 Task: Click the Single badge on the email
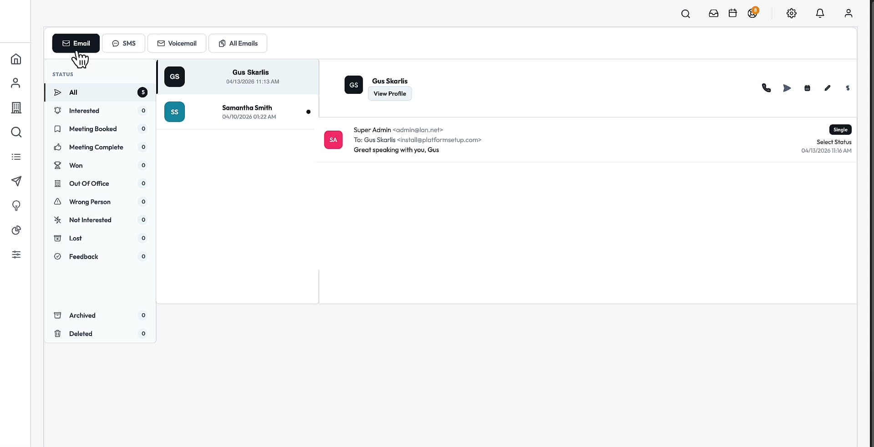(x=840, y=130)
